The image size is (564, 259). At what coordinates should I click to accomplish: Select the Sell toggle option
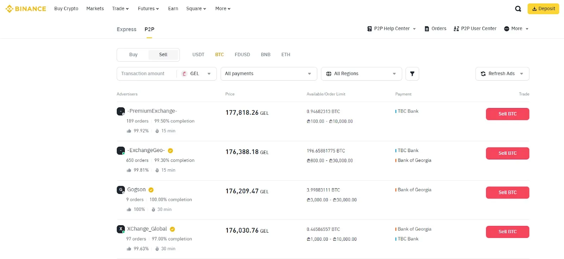click(x=163, y=55)
